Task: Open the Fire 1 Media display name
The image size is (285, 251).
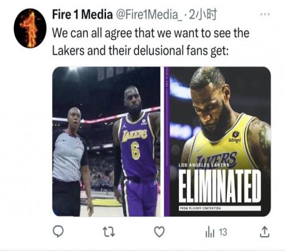Action: pos(82,15)
